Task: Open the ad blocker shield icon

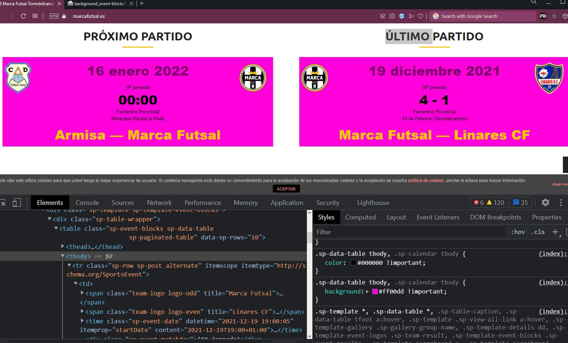Action: (402, 16)
